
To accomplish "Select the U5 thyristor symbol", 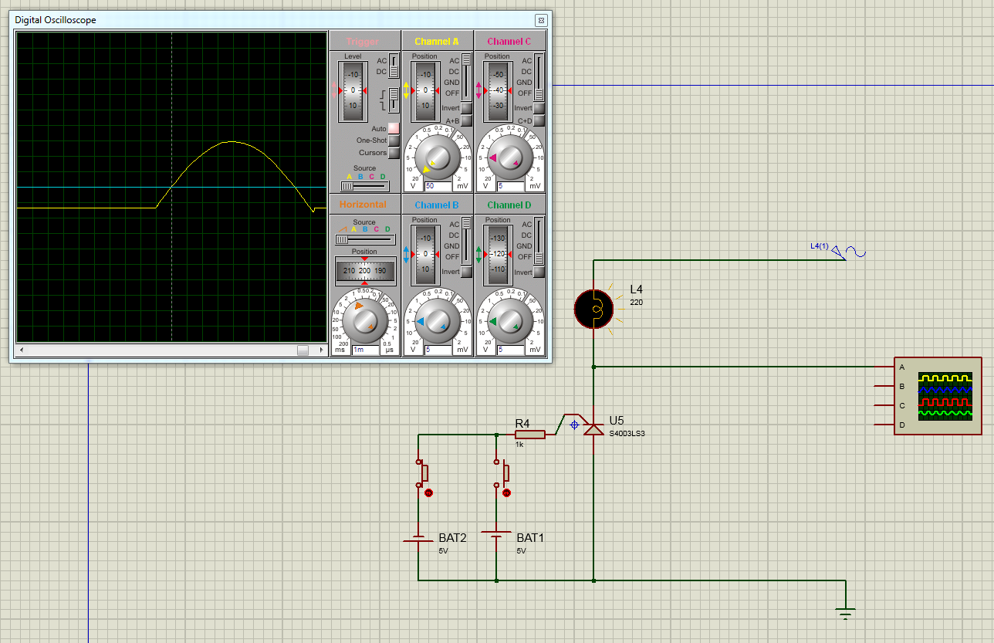I will click(x=593, y=428).
